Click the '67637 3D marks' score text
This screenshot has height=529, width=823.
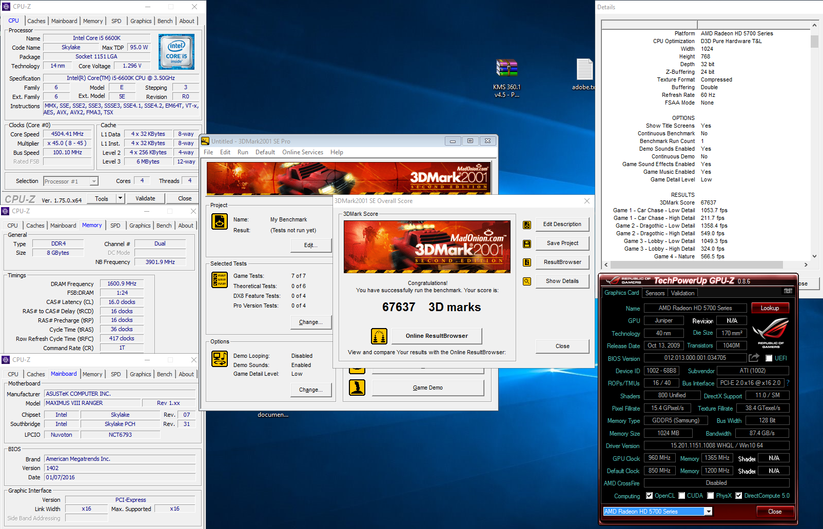click(432, 307)
